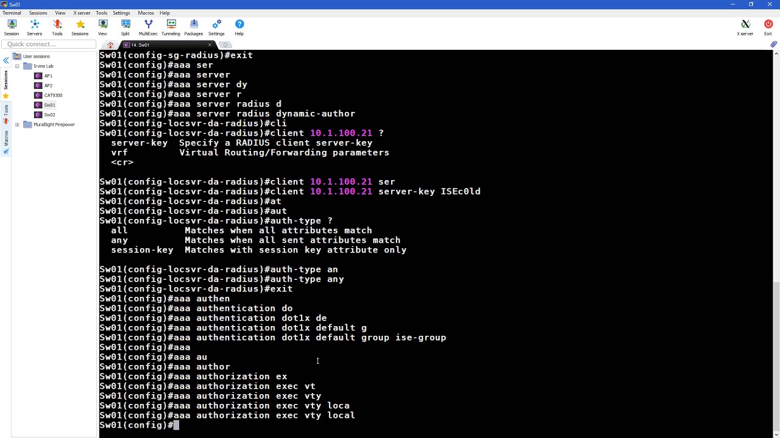The width and height of the screenshot is (780, 438).
Task: Toggle the X server icon
Action: [745, 27]
